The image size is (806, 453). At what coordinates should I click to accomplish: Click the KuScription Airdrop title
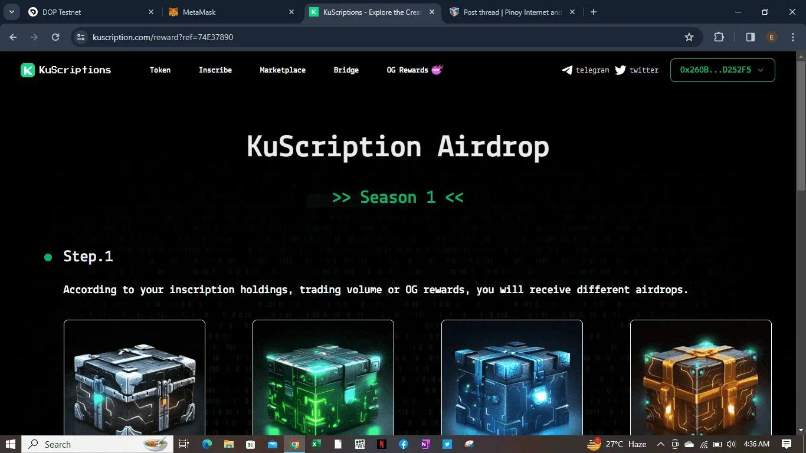pos(398,147)
